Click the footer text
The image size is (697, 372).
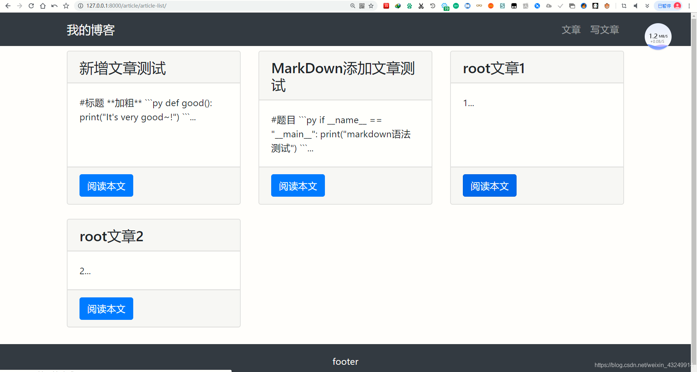coord(345,361)
